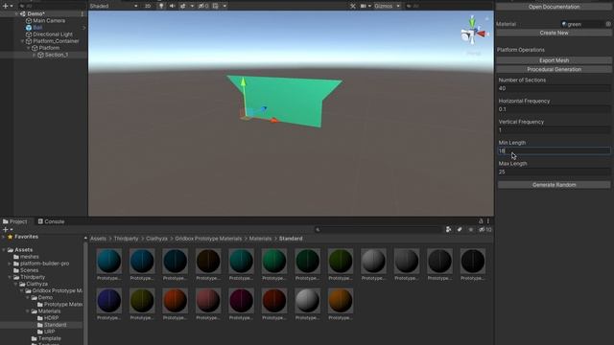Image resolution: width=614 pixels, height=345 pixels.
Task: Click the Number of Sections field
Action: coord(554,88)
